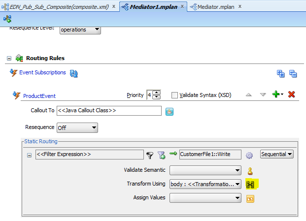The width and height of the screenshot is (306, 221).
Task: Move the ProductEvent rule down
Action: (x=263, y=95)
